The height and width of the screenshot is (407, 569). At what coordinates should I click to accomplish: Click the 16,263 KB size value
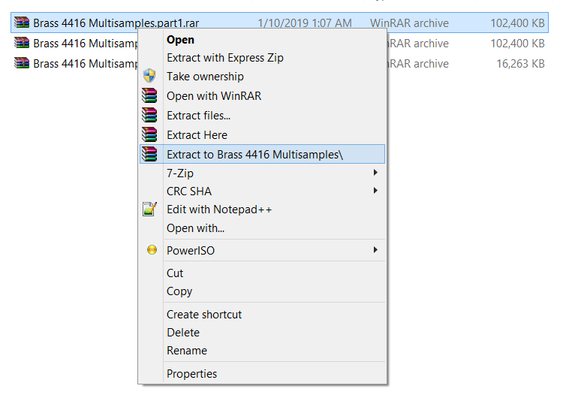[520, 64]
